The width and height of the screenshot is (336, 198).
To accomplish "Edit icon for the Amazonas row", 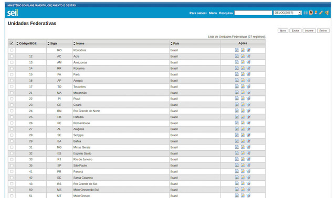I will (243, 62).
